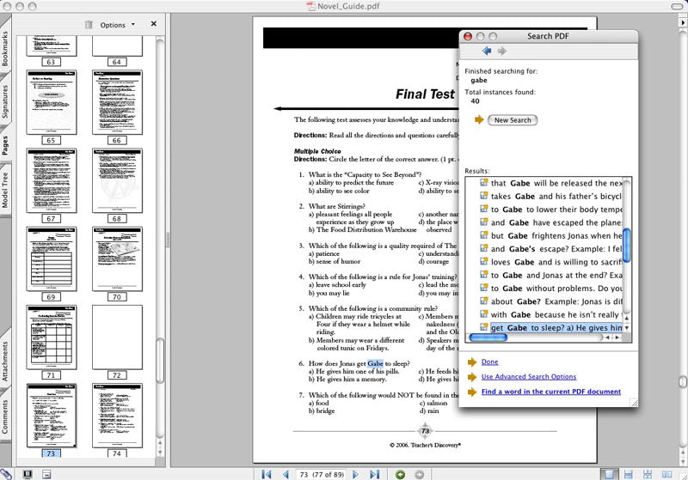
Task: Click the green previous view button
Action: 400,474
